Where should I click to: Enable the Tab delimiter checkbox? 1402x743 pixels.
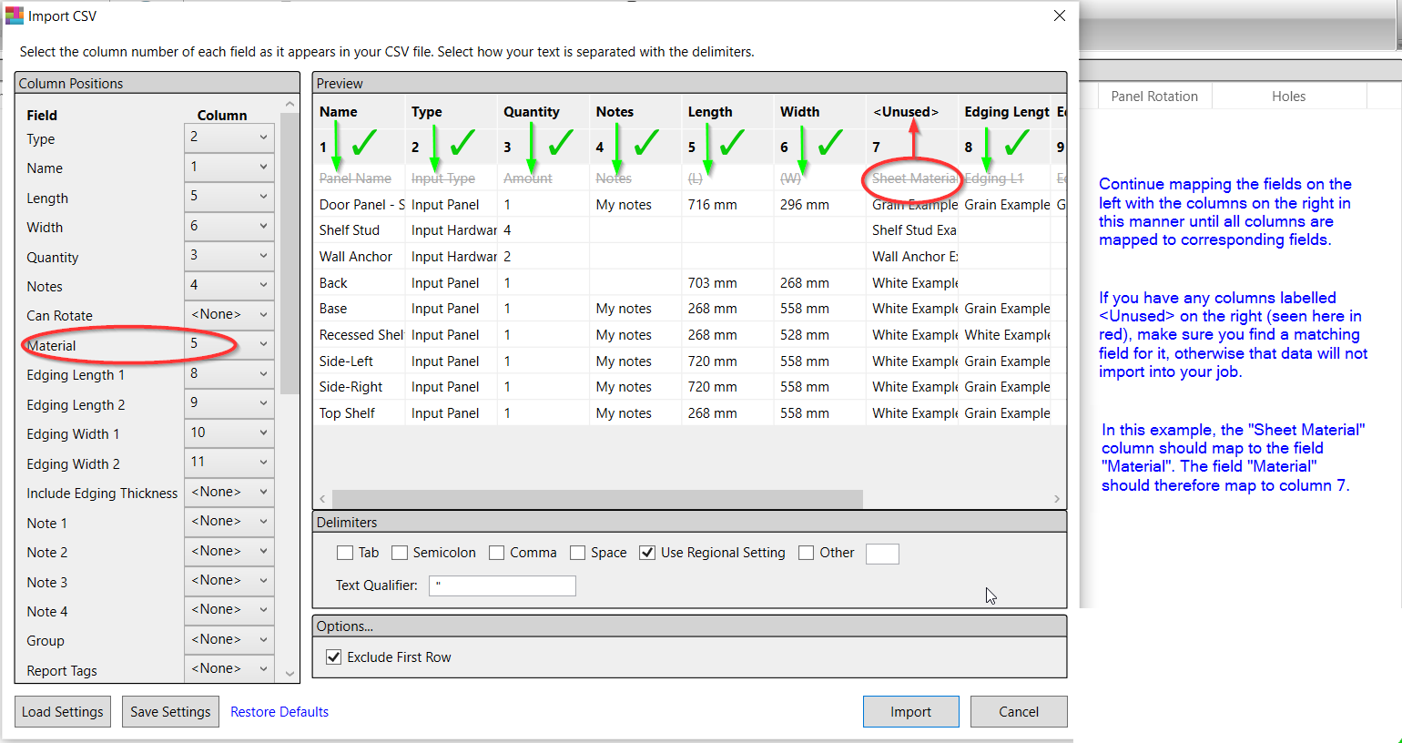pyautogui.click(x=345, y=553)
